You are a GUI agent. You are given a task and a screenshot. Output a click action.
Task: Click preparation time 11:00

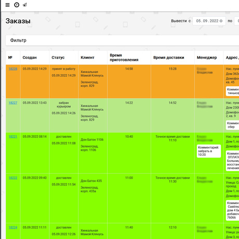point(129,178)
